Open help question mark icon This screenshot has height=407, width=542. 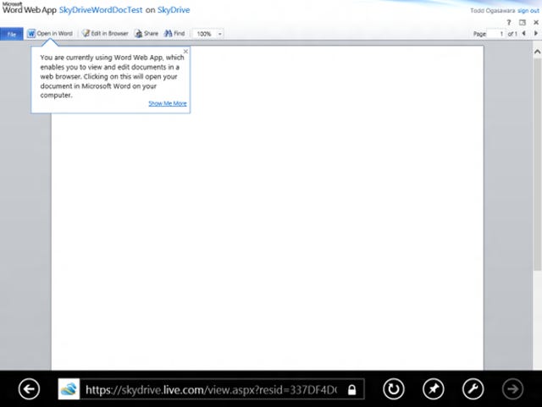pyautogui.click(x=509, y=23)
